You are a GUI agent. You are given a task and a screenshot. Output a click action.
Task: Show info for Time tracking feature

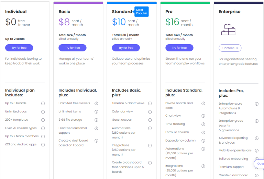coord(203,124)
